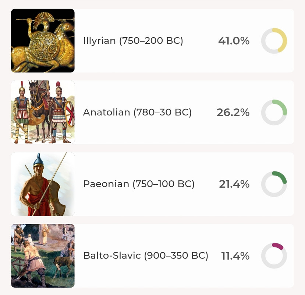Select the Anatolian (780–30 BC) label
The height and width of the screenshot is (295, 305).
(x=137, y=112)
